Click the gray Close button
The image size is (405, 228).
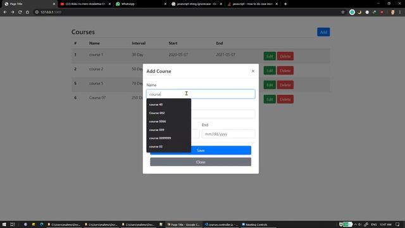click(x=201, y=162)
